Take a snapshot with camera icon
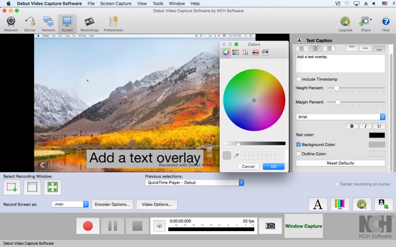Screen dimensions: 396x247 [270, 226]
